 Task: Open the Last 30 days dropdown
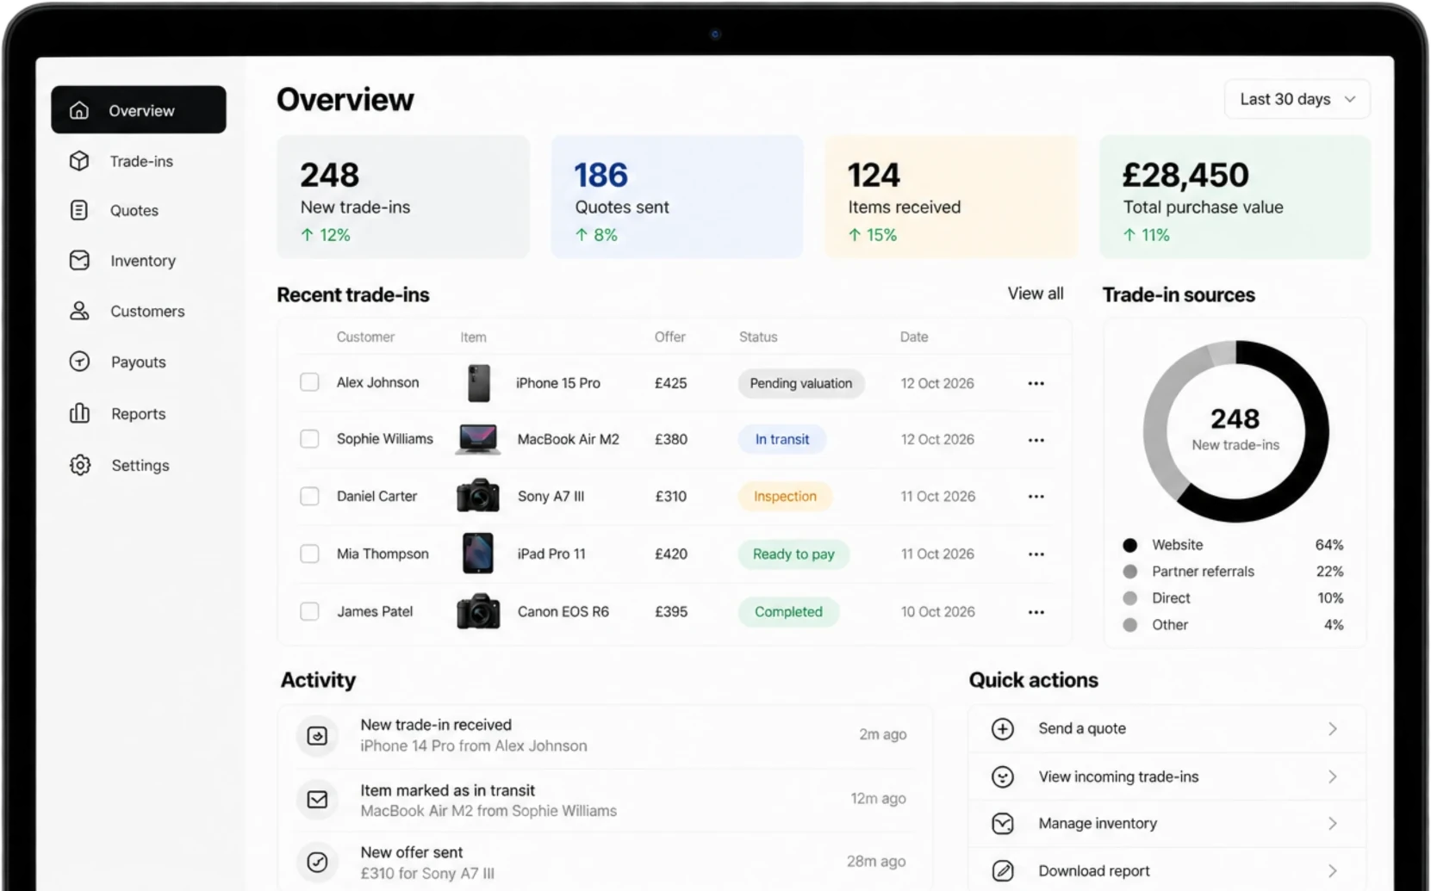tap(1297, 99)
